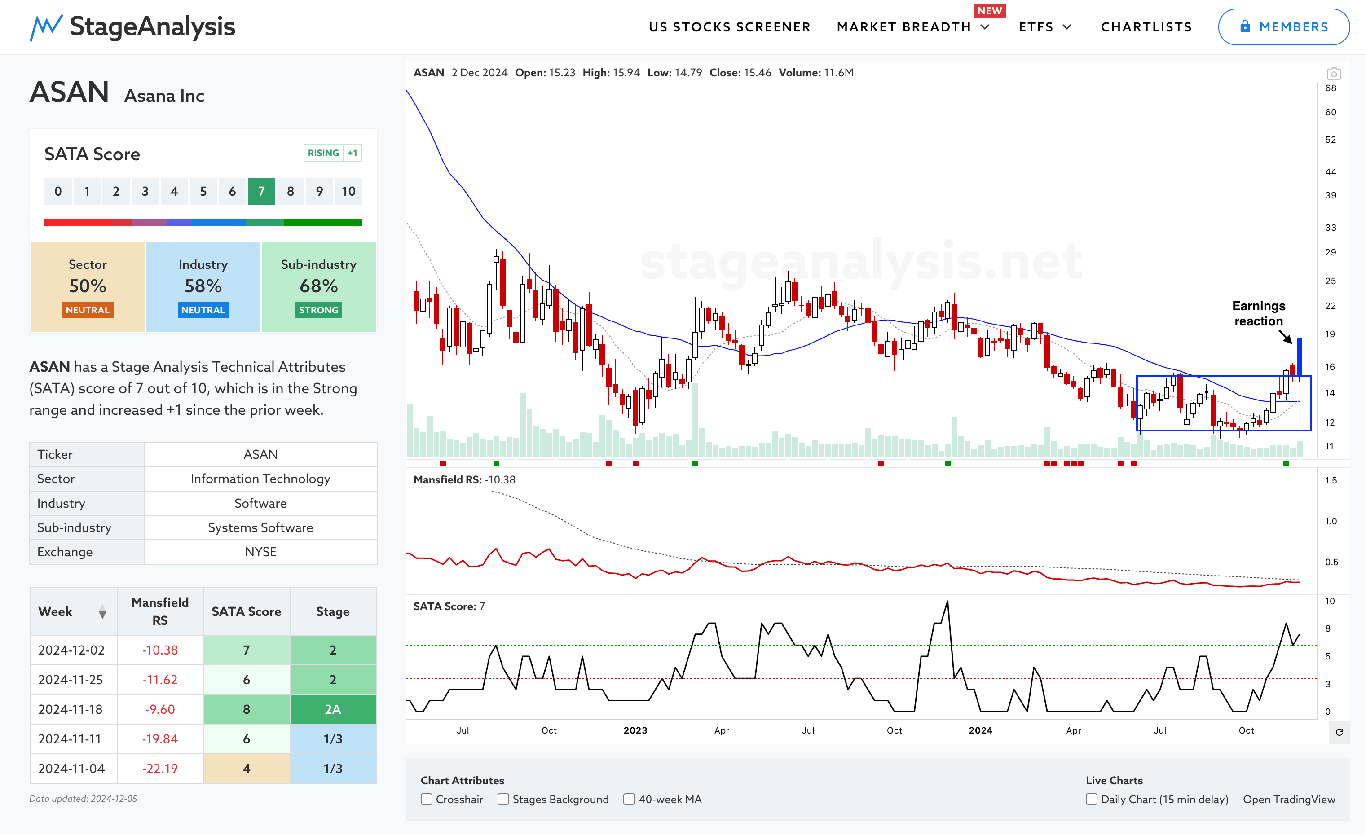Open the US Stocks Screener menu
This screenshot has width=1366, height=835.
coord(730,27)
